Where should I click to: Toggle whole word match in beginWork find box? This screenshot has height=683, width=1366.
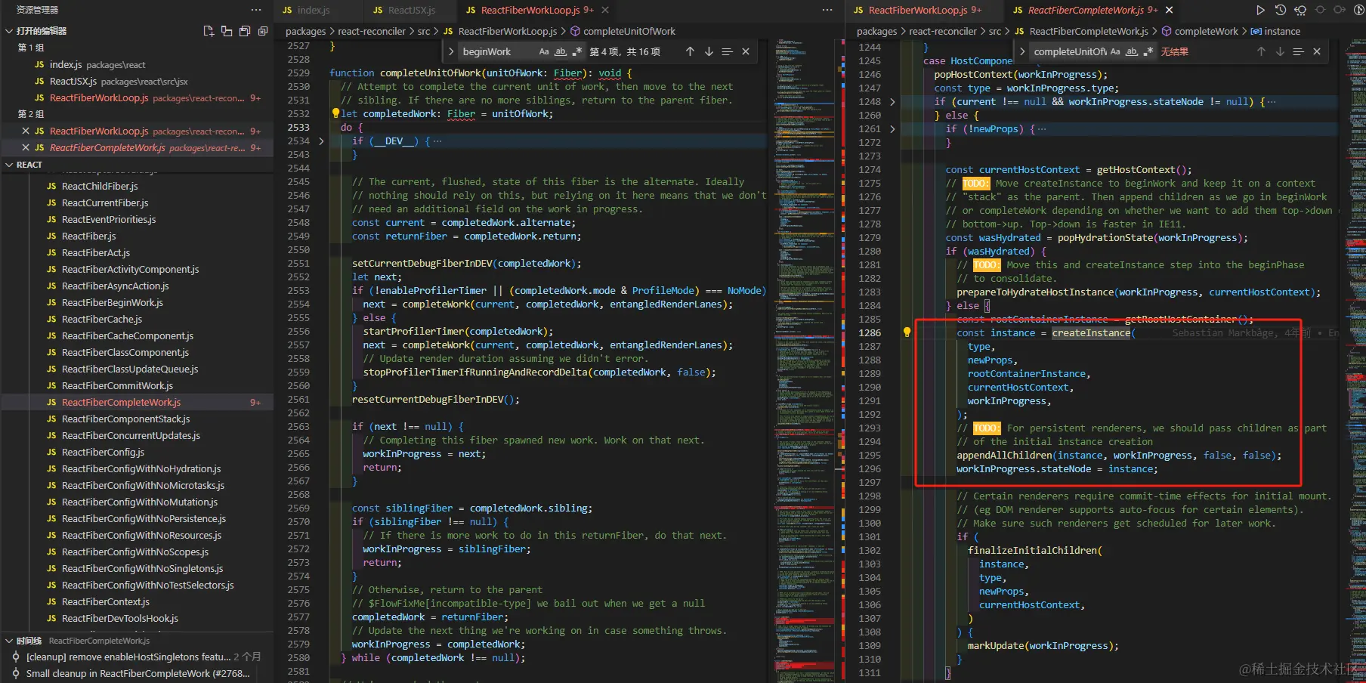(x=561, y=51)
